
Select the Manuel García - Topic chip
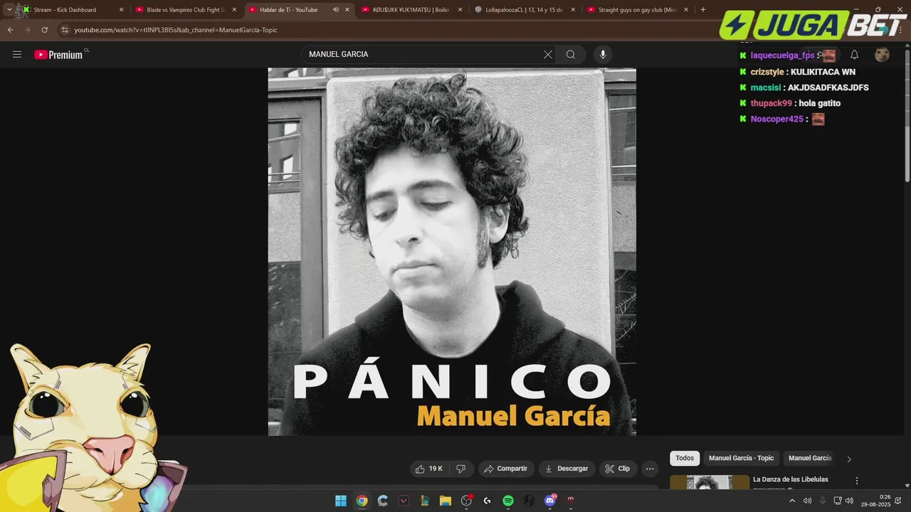pos(741,459)
